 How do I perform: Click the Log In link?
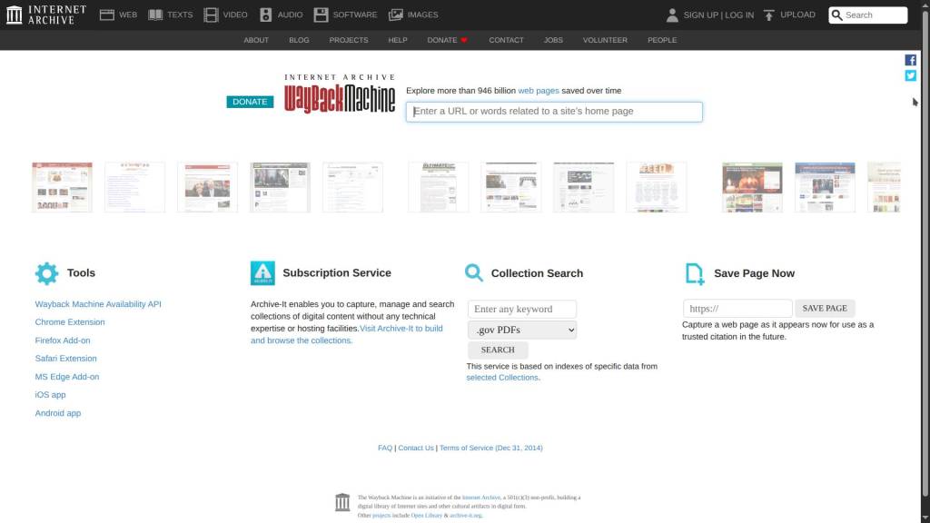coord(739,15)
